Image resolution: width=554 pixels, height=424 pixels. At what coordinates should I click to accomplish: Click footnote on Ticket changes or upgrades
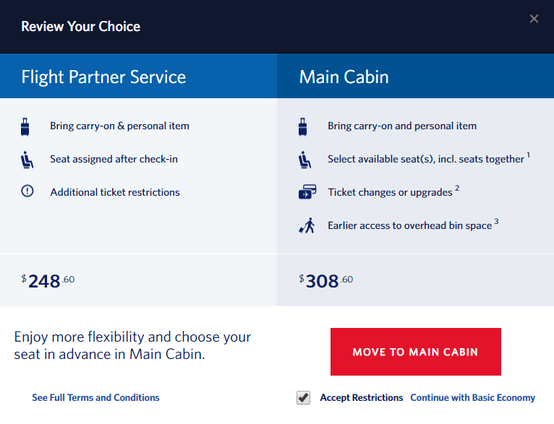(x=457, y=188)
